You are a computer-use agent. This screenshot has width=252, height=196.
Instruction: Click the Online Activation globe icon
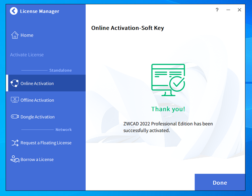[x=15, y=83]
